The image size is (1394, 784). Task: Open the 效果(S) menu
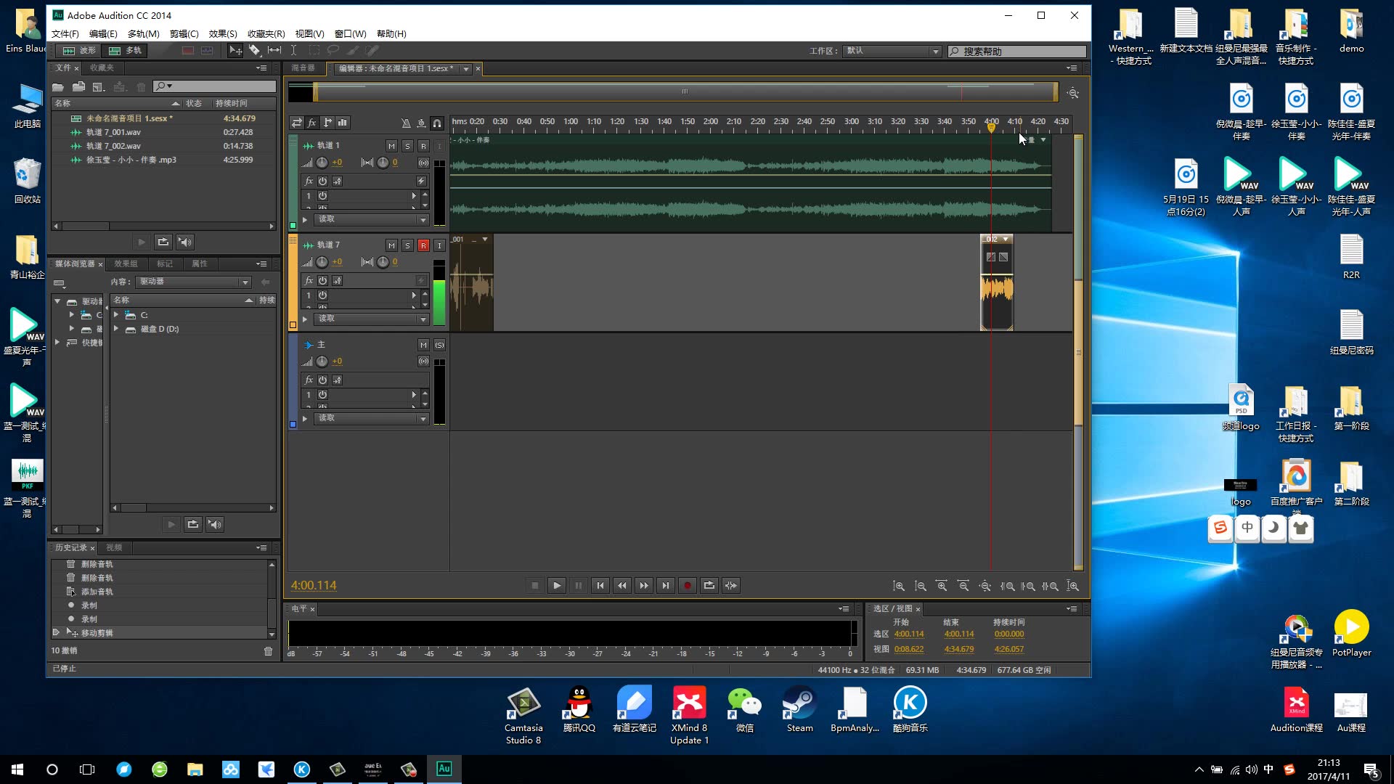tap(222, 33)
